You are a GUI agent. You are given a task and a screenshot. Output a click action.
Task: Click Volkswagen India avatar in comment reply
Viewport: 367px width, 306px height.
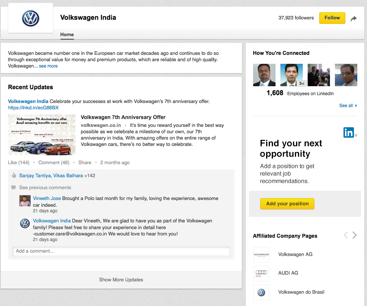point(25,223)
